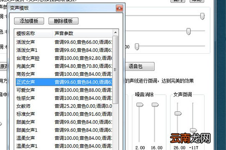
Task: Open the 语音包 button in main window
Action: click(x=140, y=66)
